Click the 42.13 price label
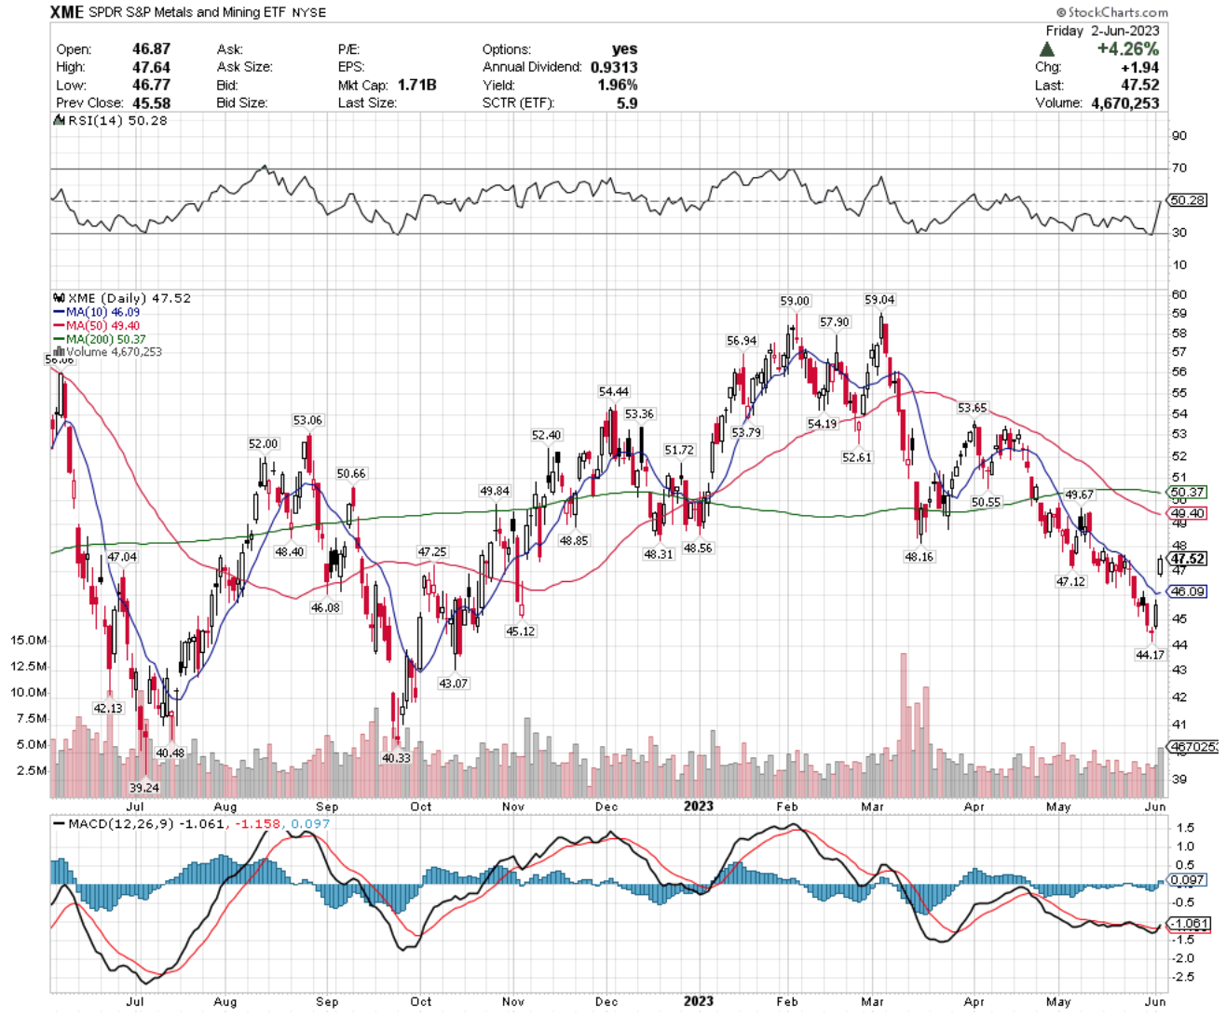The height and width of the screenshot is (1017, 1226). 108,709
